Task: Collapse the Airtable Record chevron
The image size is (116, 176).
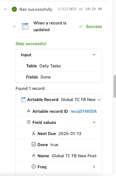Action: tap(99, 100)
